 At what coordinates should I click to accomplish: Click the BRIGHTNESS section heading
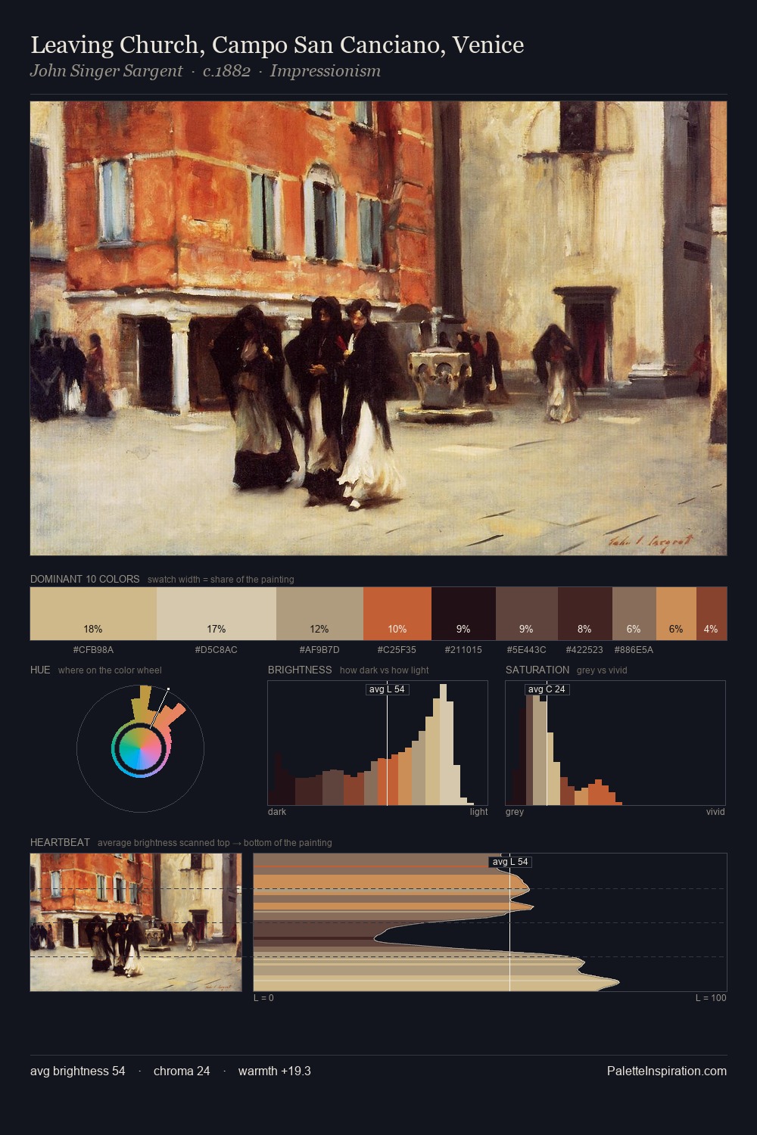pyautogui.click(x=300, y=670)
